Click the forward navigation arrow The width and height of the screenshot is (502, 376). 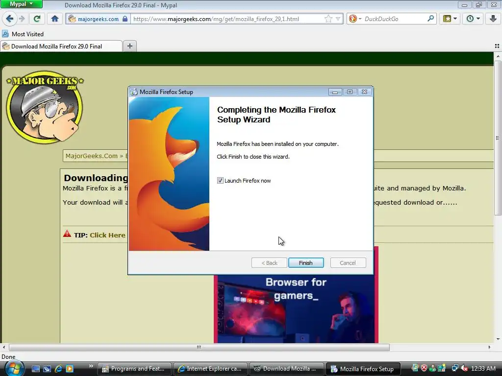[x=22, y=19]
